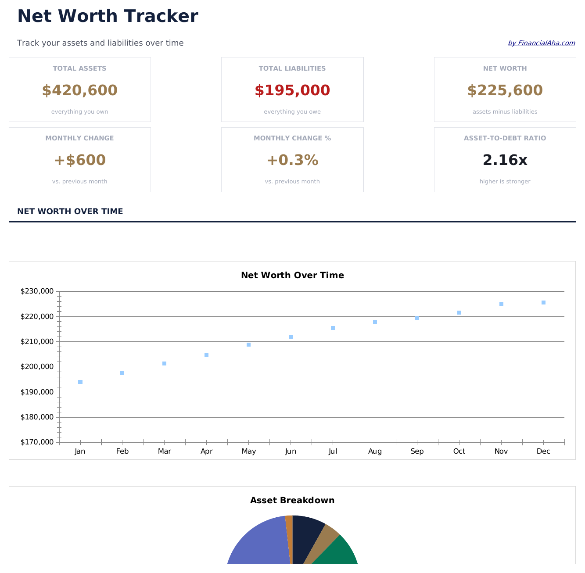Select the Monthly Change +$600 card
Image resolution: width=585 pixels, height=573 pixels.
click(80, 160)
